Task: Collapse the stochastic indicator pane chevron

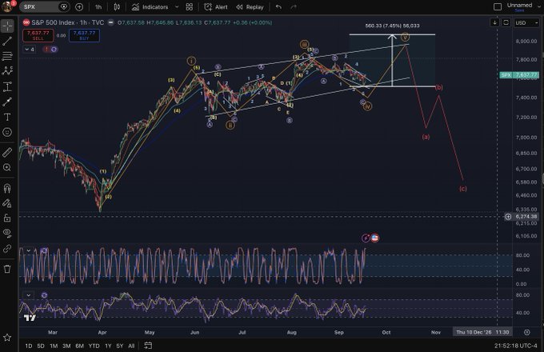Action: (29, 250)
